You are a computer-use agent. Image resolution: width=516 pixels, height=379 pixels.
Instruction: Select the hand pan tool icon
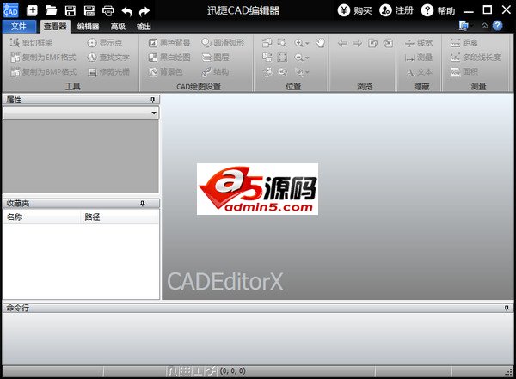coord(322,42)
